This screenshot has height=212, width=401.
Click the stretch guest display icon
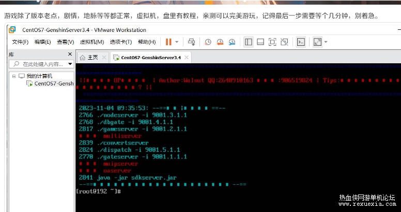point(317,42)
